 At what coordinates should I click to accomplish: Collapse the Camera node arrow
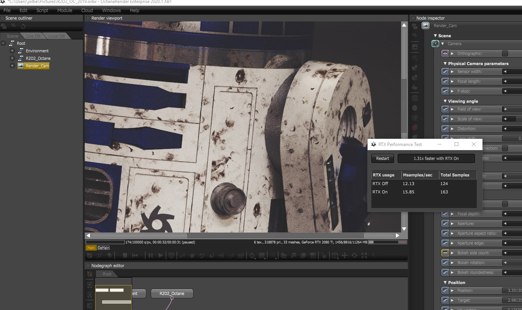pos(443,44)
